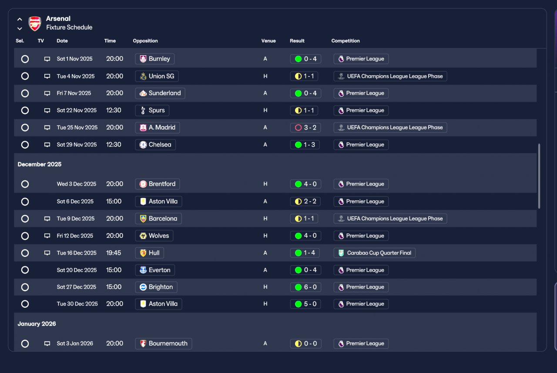The image size is (557, 373).
Task: Click TV icon for Burnley fixture
Action: point(47,59)
